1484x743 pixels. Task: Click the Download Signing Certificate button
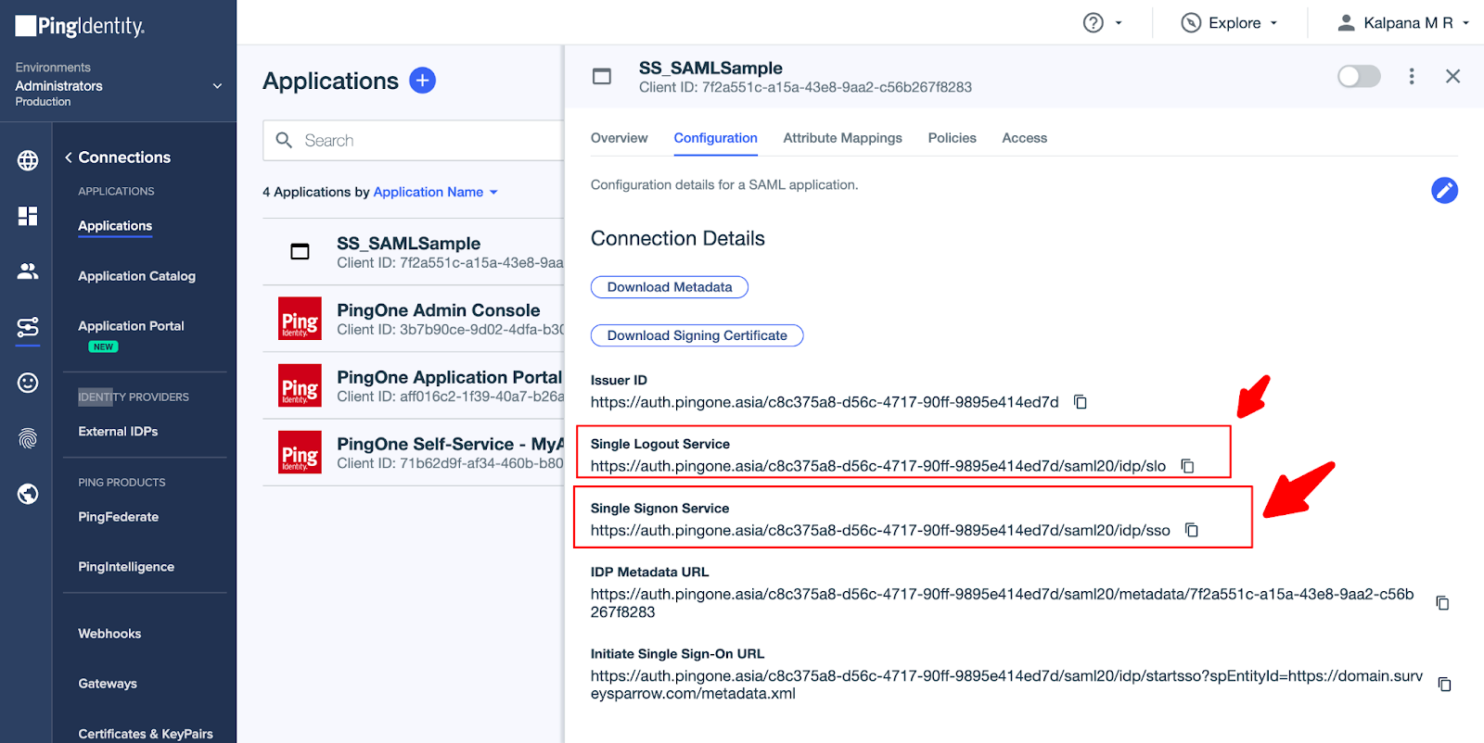(697, 335)
